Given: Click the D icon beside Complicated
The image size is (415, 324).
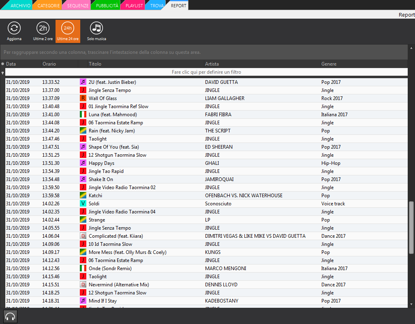Looking at the screenshot, I should pyautogui.click(x=83, y=236).
